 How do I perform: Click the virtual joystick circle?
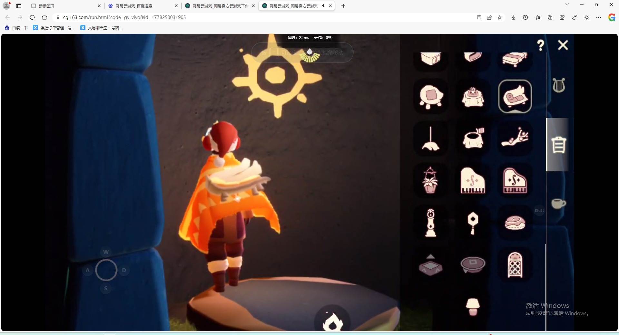(106, 270)
